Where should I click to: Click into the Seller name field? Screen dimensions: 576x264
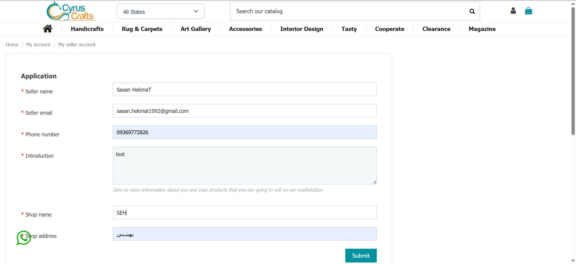tap(244, 90)
